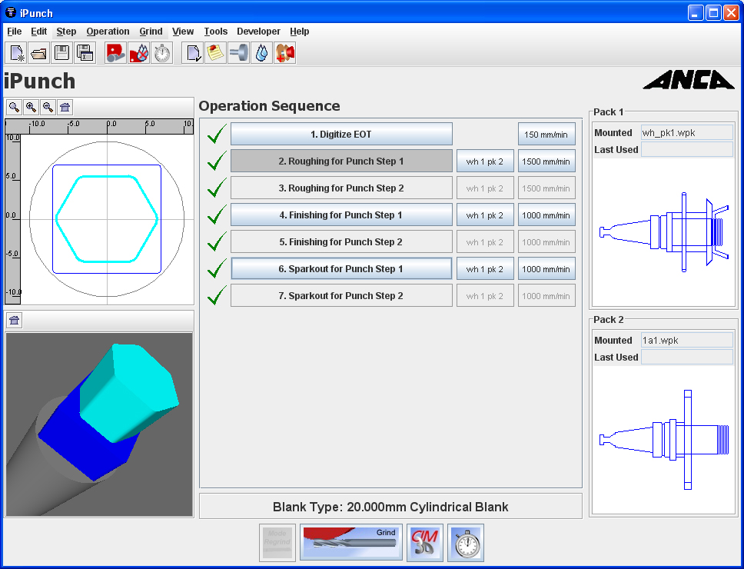Image resolution: width=744 pixels, height=569 pixels.
Task: Open the Help menu
Action: 300,32
